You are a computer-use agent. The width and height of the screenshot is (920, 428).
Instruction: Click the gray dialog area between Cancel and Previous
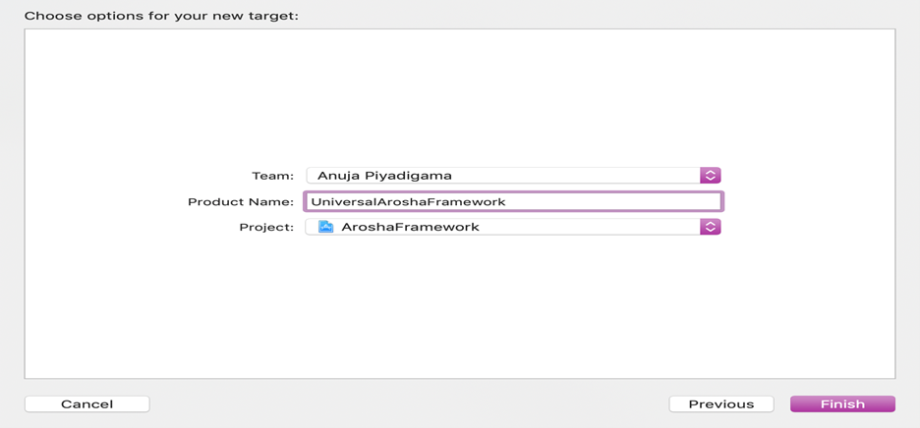[x=409, y=404]
